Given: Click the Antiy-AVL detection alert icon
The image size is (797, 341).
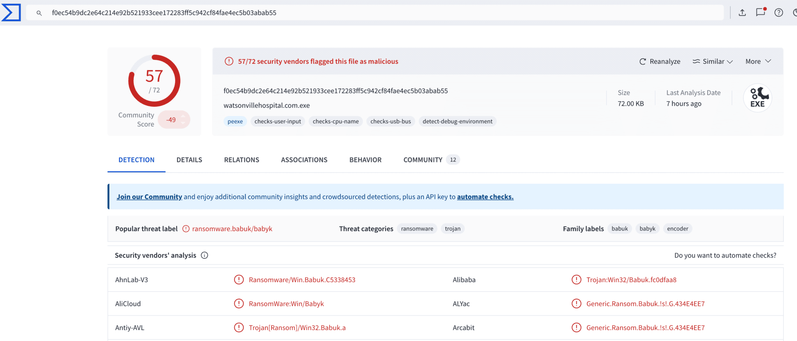Looking at the screenshot, I should tap(239, 328).
